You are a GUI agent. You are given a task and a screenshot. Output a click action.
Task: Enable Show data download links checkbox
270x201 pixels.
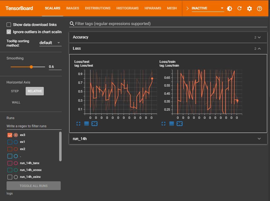coord(9,25)
